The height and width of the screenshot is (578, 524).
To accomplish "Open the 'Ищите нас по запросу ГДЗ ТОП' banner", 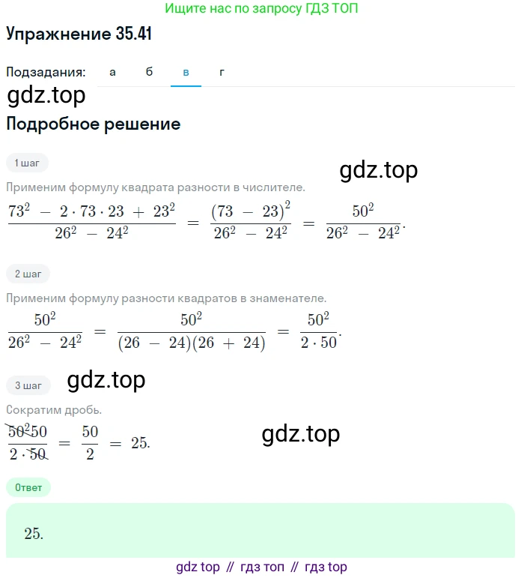I will tap(261, 8).
